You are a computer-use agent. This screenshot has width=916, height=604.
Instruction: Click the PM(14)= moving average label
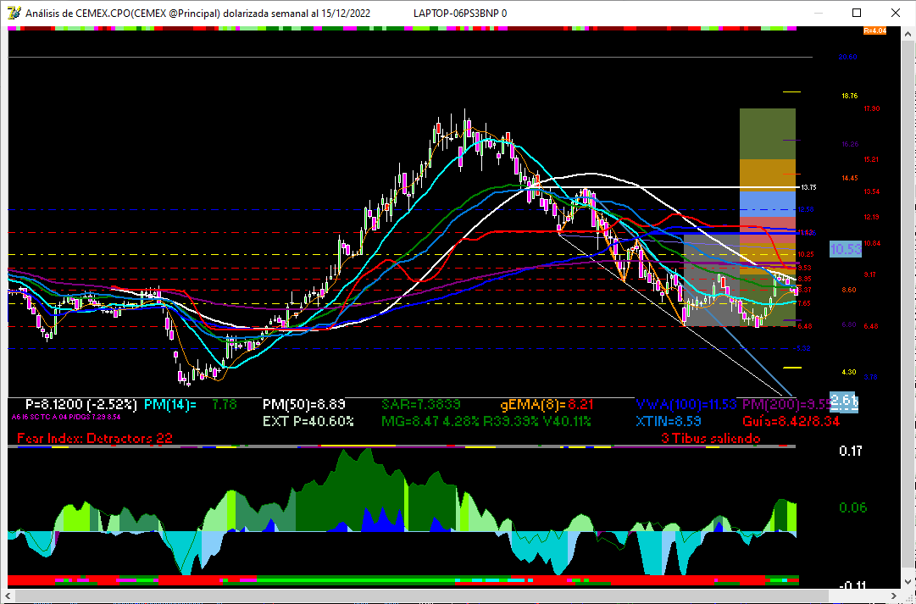[x=170, y=404]
